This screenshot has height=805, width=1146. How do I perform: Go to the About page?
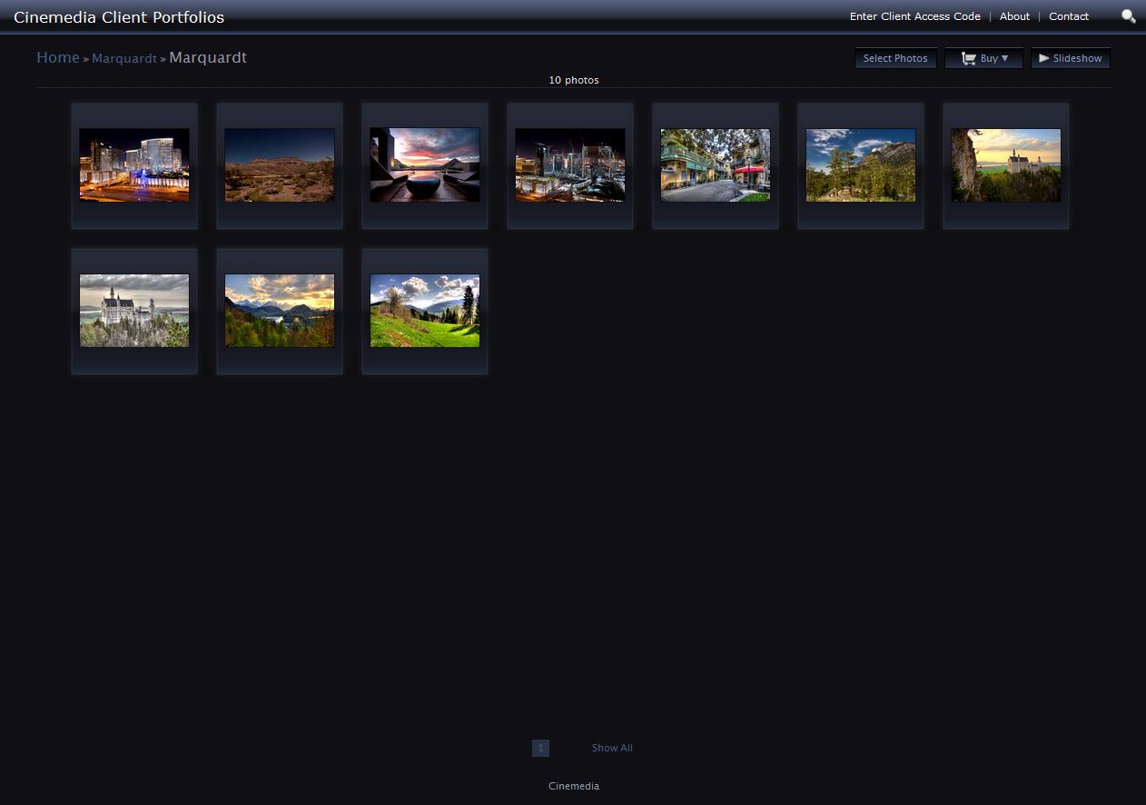coord(1014,16)
